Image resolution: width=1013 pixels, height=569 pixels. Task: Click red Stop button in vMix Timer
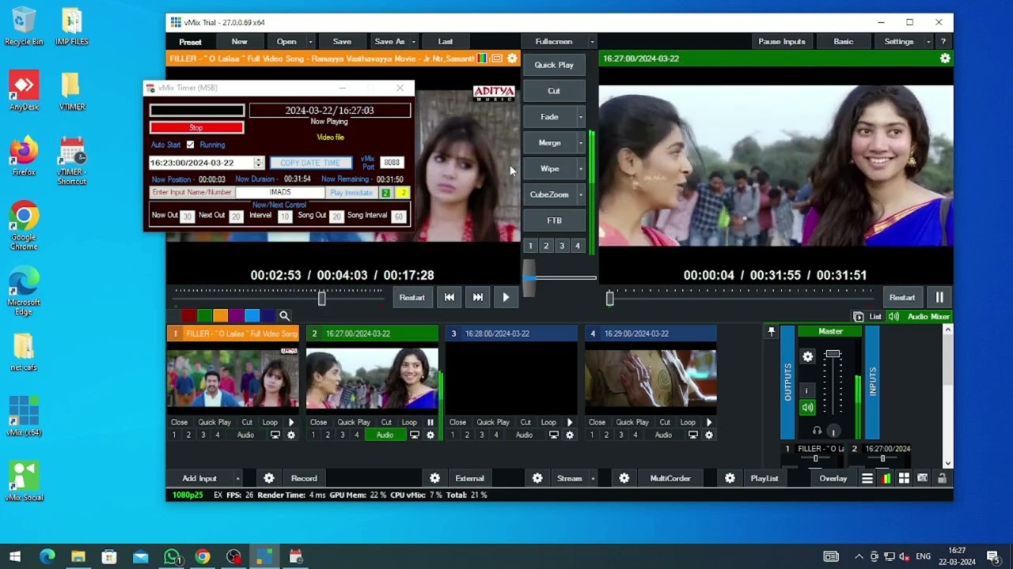pyautogui.click(x=196, y=128)
